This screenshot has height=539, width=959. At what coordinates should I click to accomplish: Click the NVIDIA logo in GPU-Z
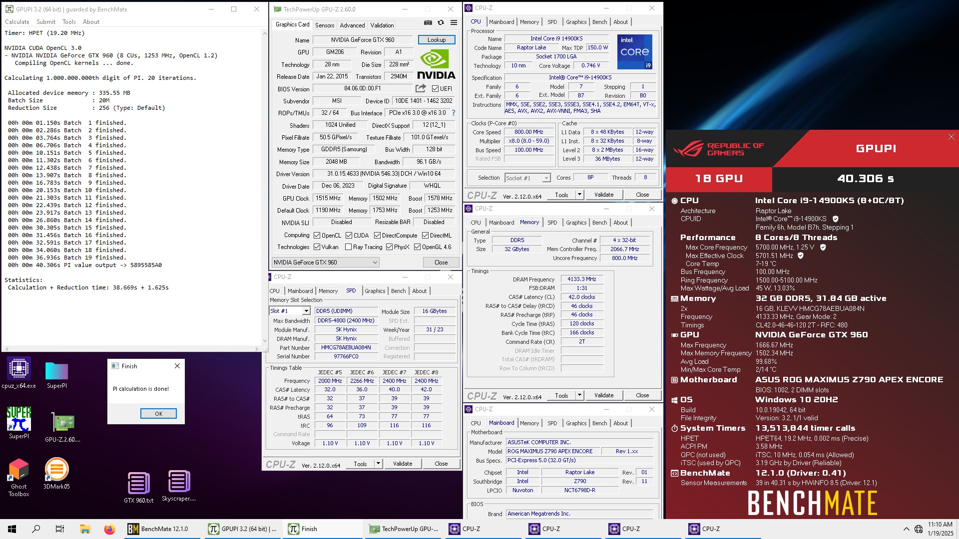(436, 64)
